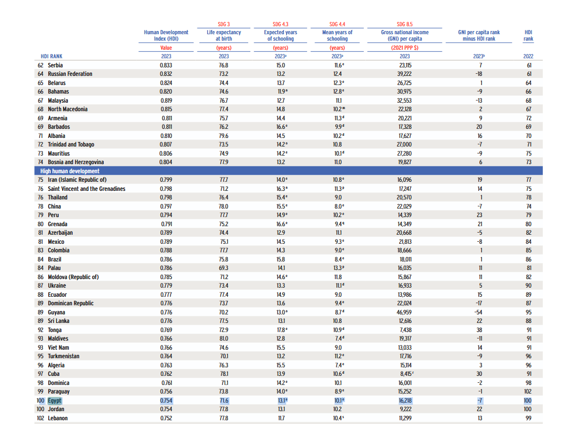Screen dimensions: 575x424
Task: Select the Russian Federation row name
Action: (70, 74)
